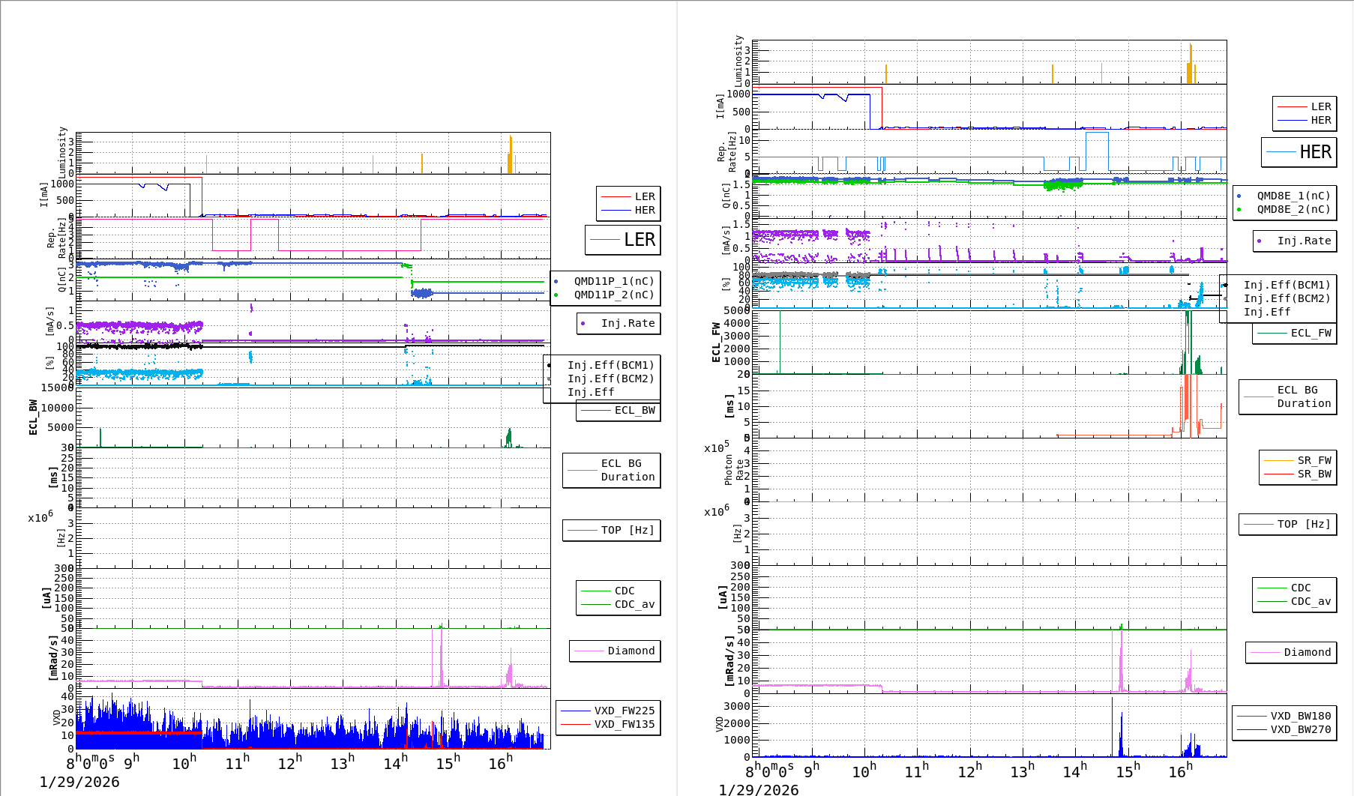This screenshot has width=1354, height=796.
Task: Click the CDC_av legend entry in left panel
Action: pos(634,604)
